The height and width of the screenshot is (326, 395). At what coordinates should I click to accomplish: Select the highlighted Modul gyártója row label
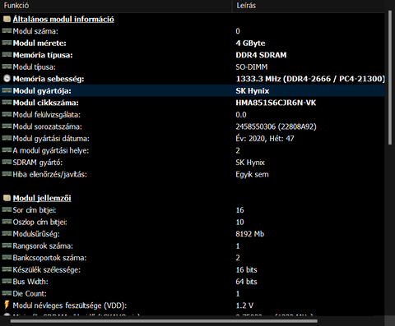pyautogui.click(x=42, y=91)
